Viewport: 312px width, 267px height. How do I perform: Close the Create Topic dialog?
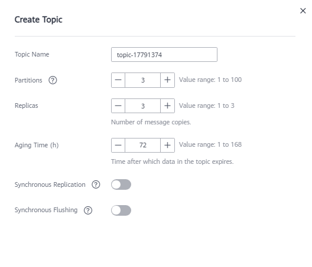[303, 11]
